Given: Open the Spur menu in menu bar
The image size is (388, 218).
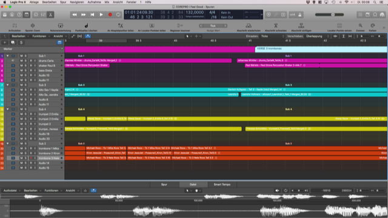Looking at the screenshot, I should (63, 2).
